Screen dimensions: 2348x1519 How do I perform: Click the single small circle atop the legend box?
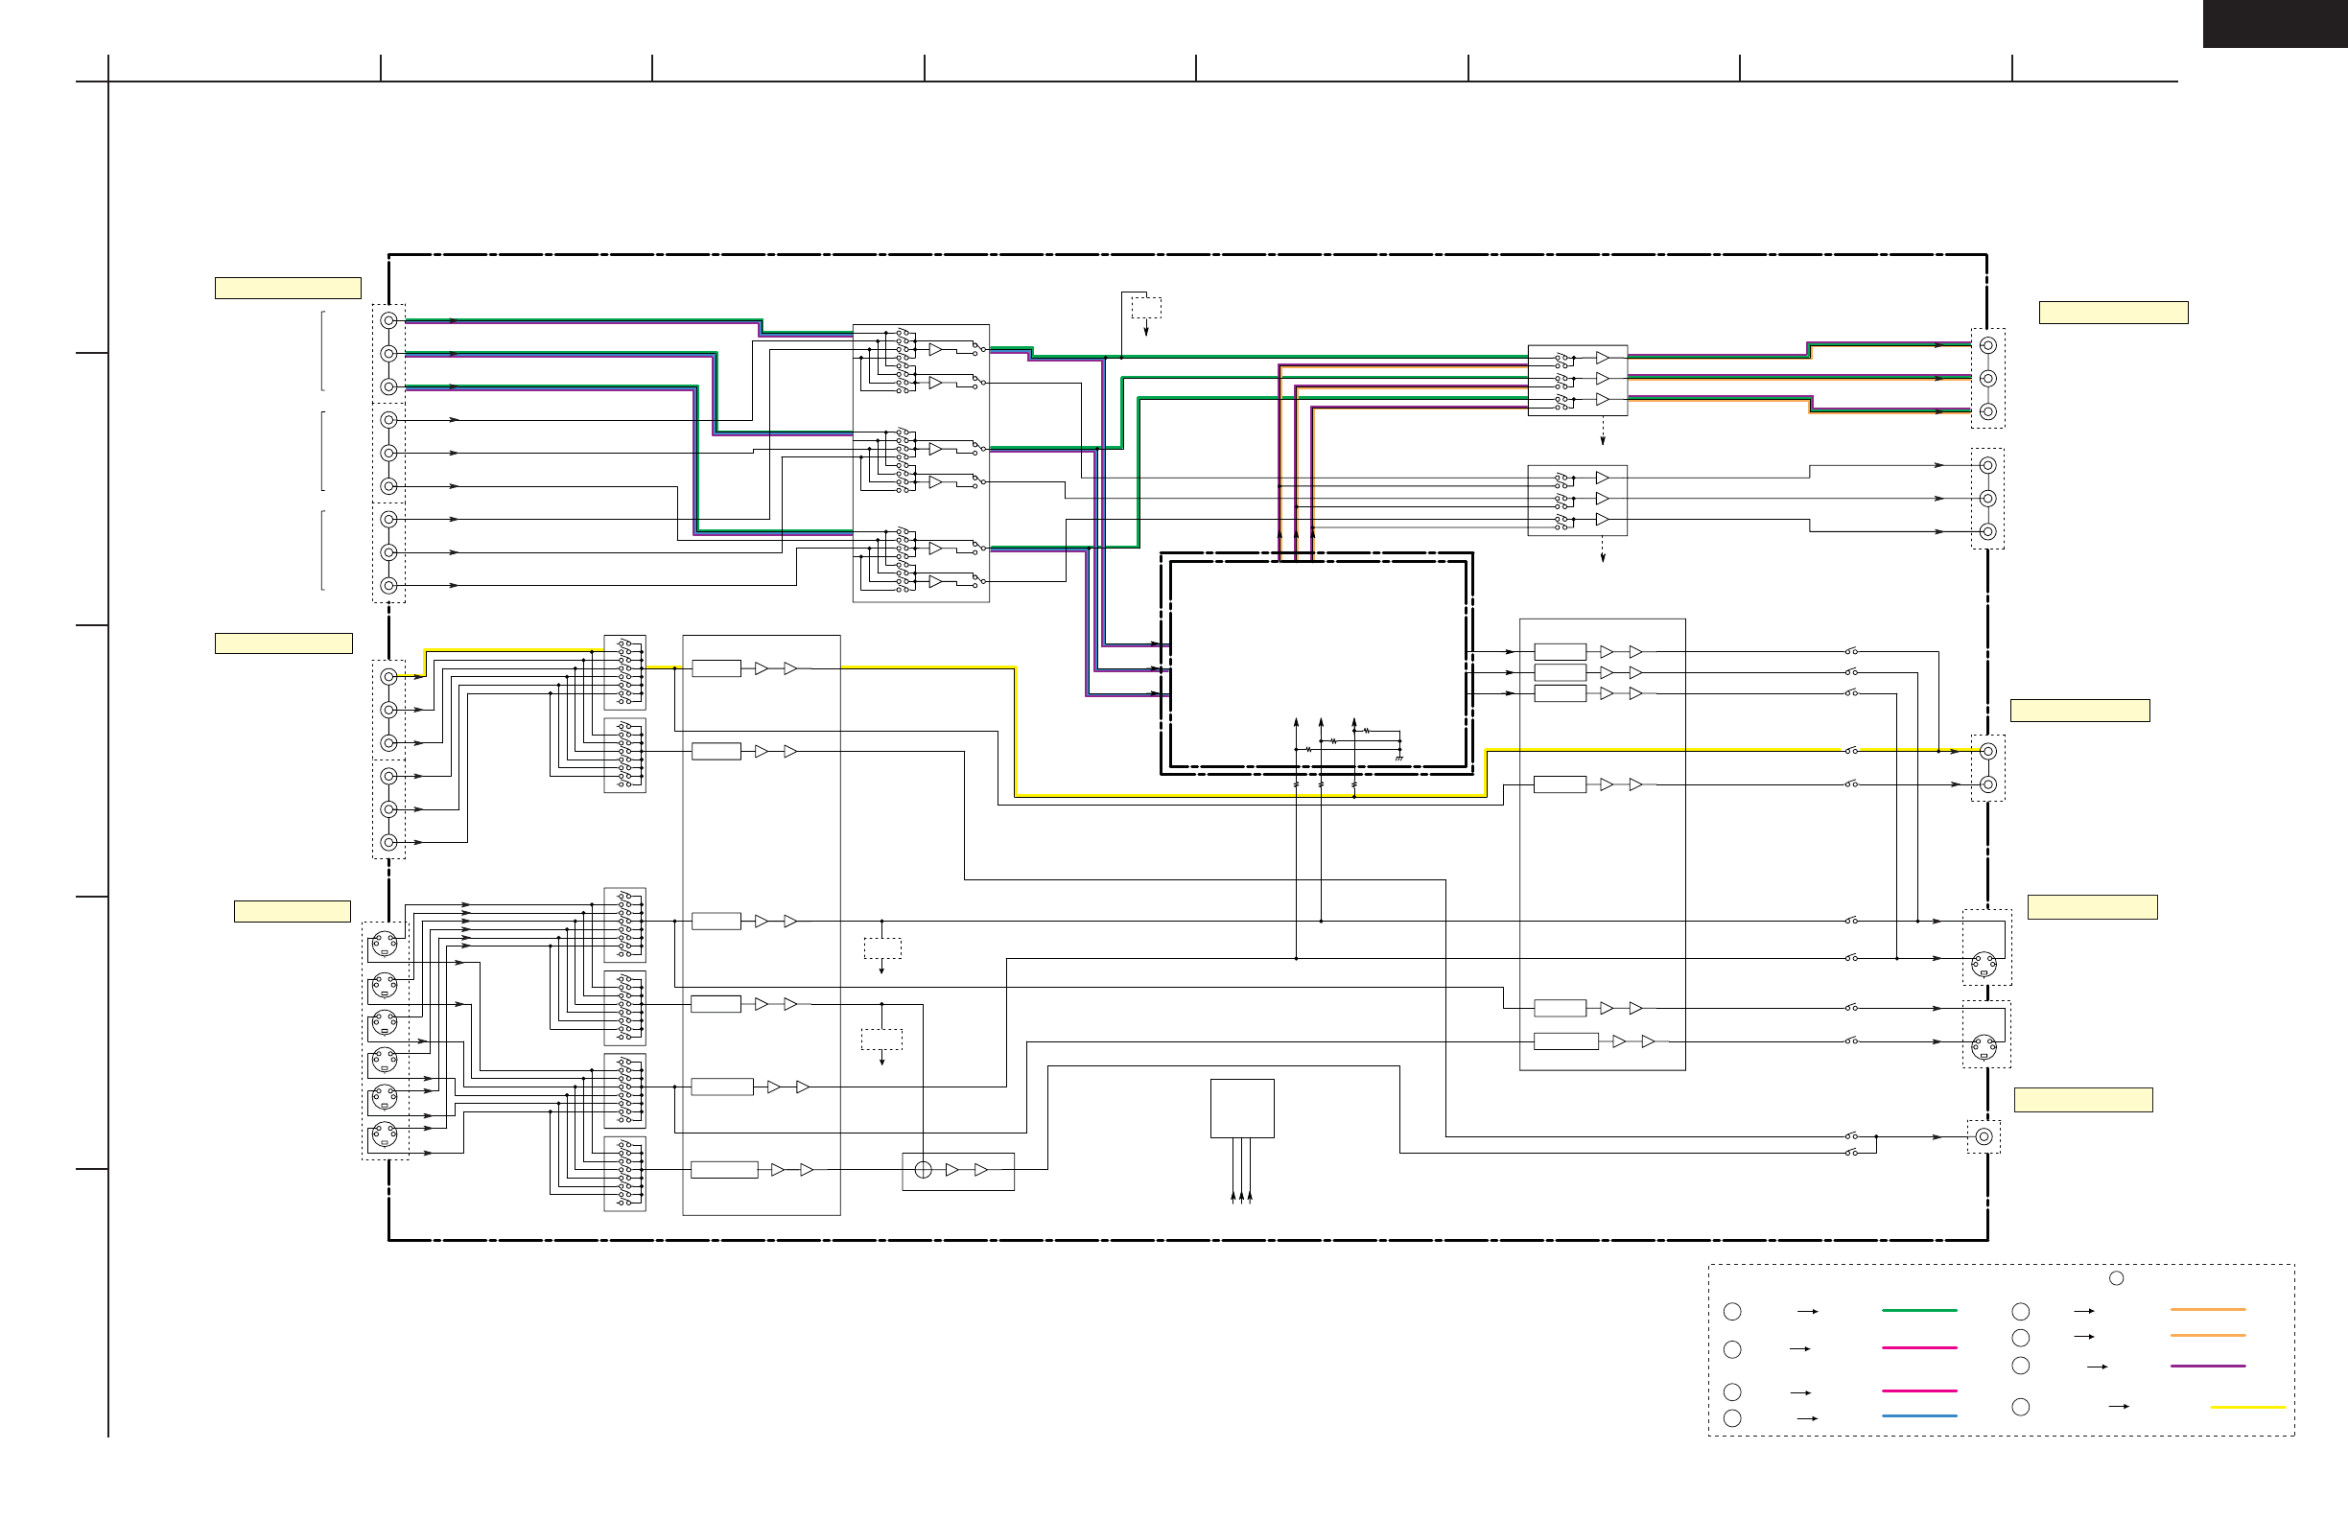pyautogui.click(x=2116, y=1278)
